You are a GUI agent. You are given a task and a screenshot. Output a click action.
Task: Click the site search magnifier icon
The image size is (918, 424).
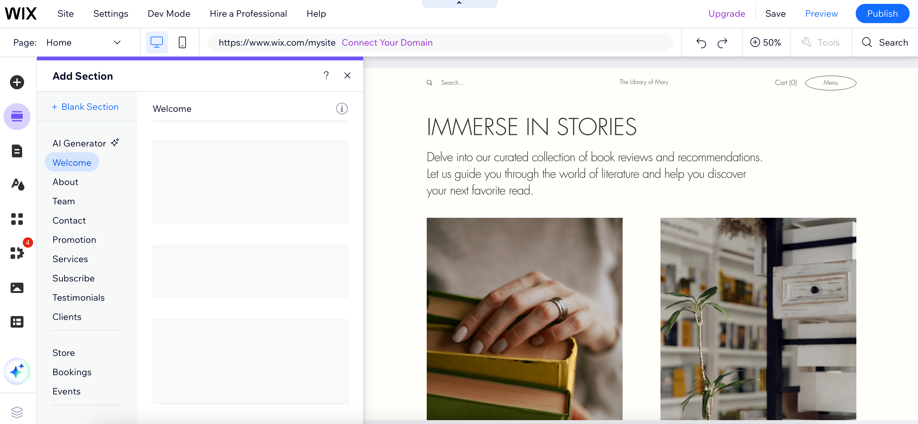[x=429, y=82]
